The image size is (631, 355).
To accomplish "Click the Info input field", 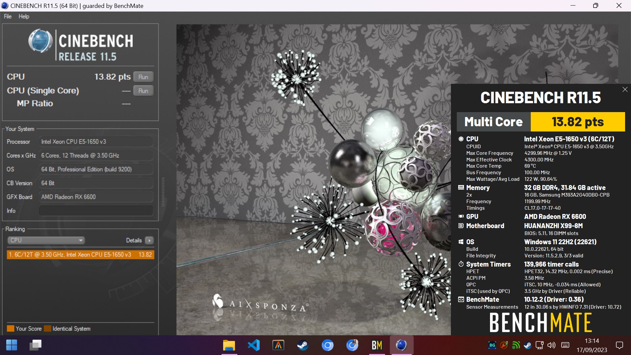I will coord(96,211).
